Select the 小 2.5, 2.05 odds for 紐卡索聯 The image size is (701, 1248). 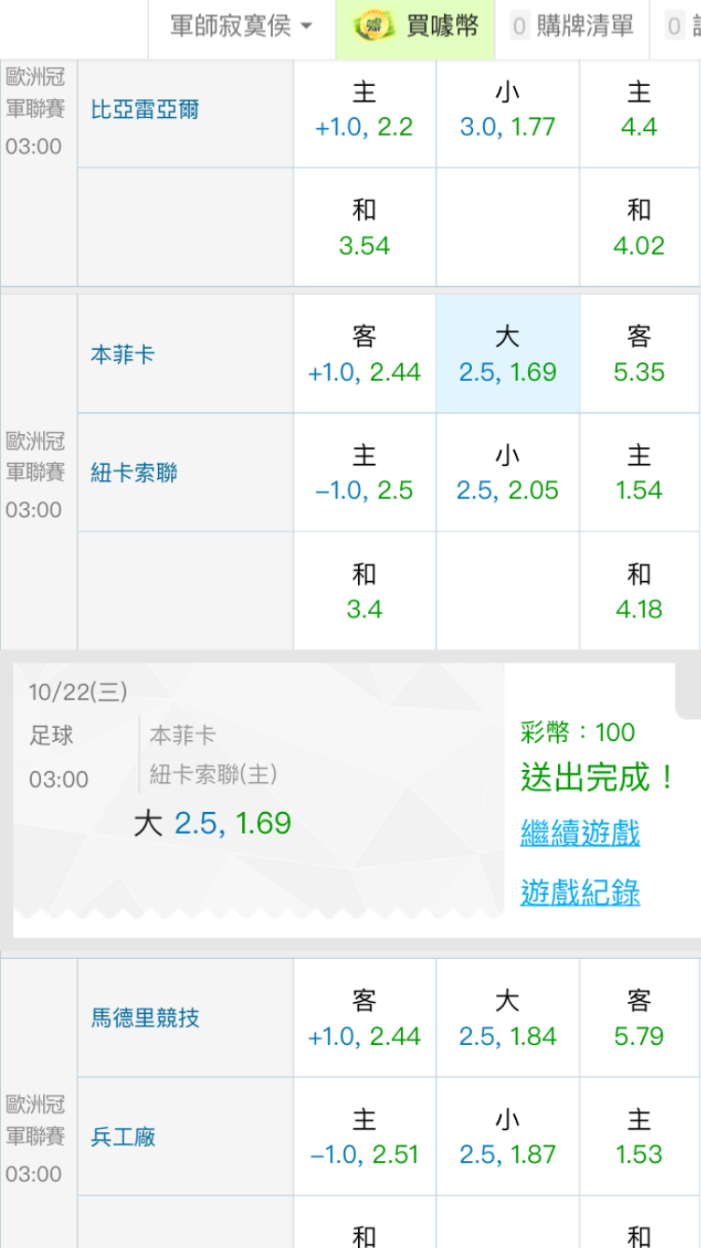(508, 472)
